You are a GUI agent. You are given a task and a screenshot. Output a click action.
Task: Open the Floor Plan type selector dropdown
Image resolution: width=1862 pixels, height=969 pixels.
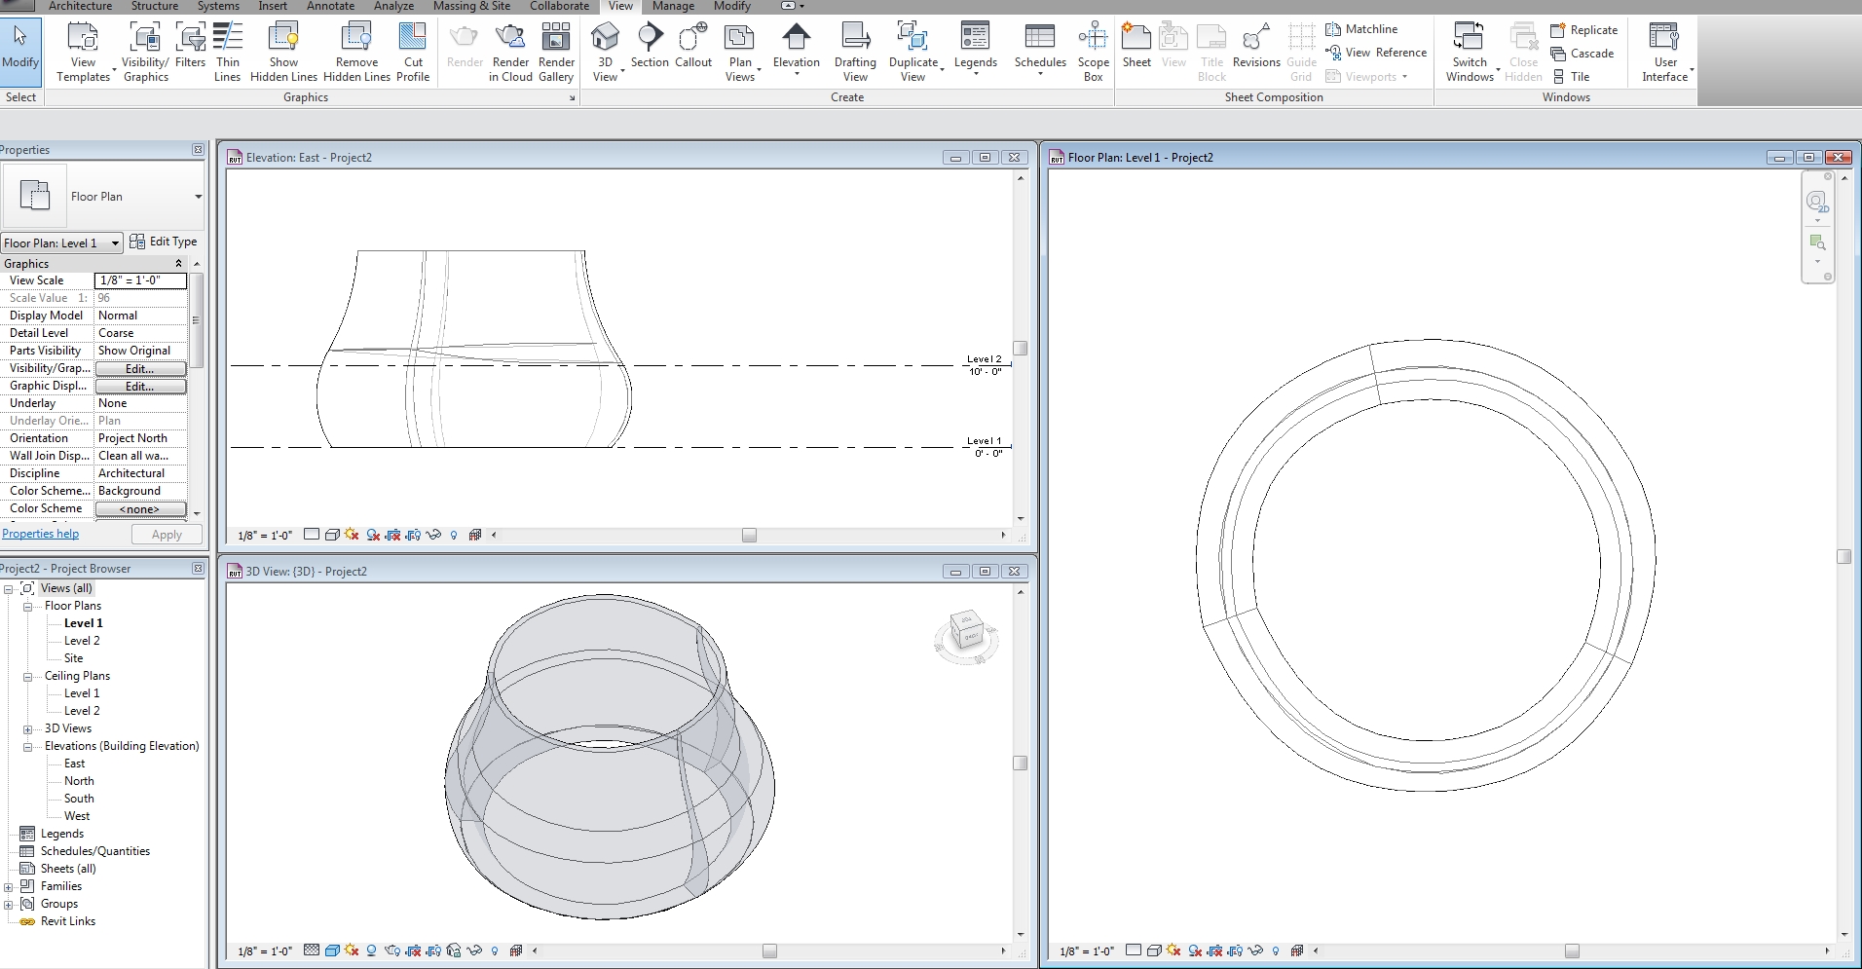coord(198,197)
